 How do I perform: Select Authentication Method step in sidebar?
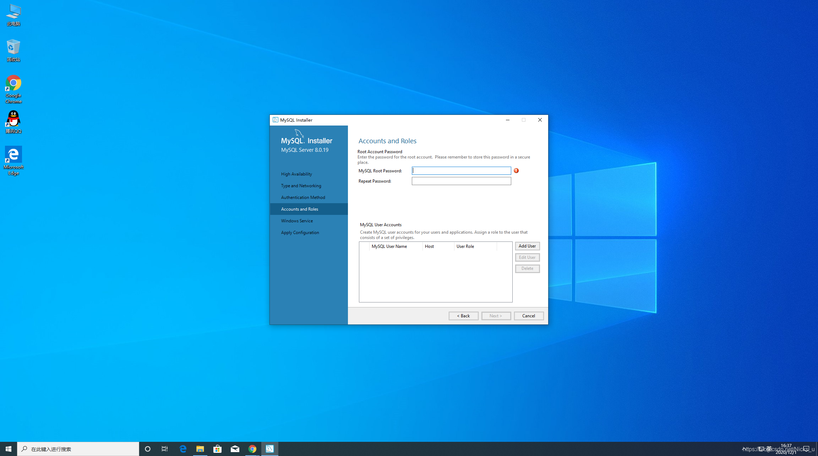point(303,198)
